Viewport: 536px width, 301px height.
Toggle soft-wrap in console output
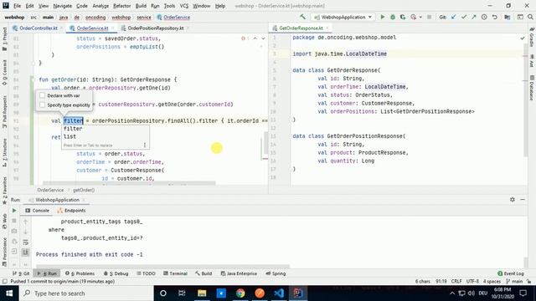25,242
